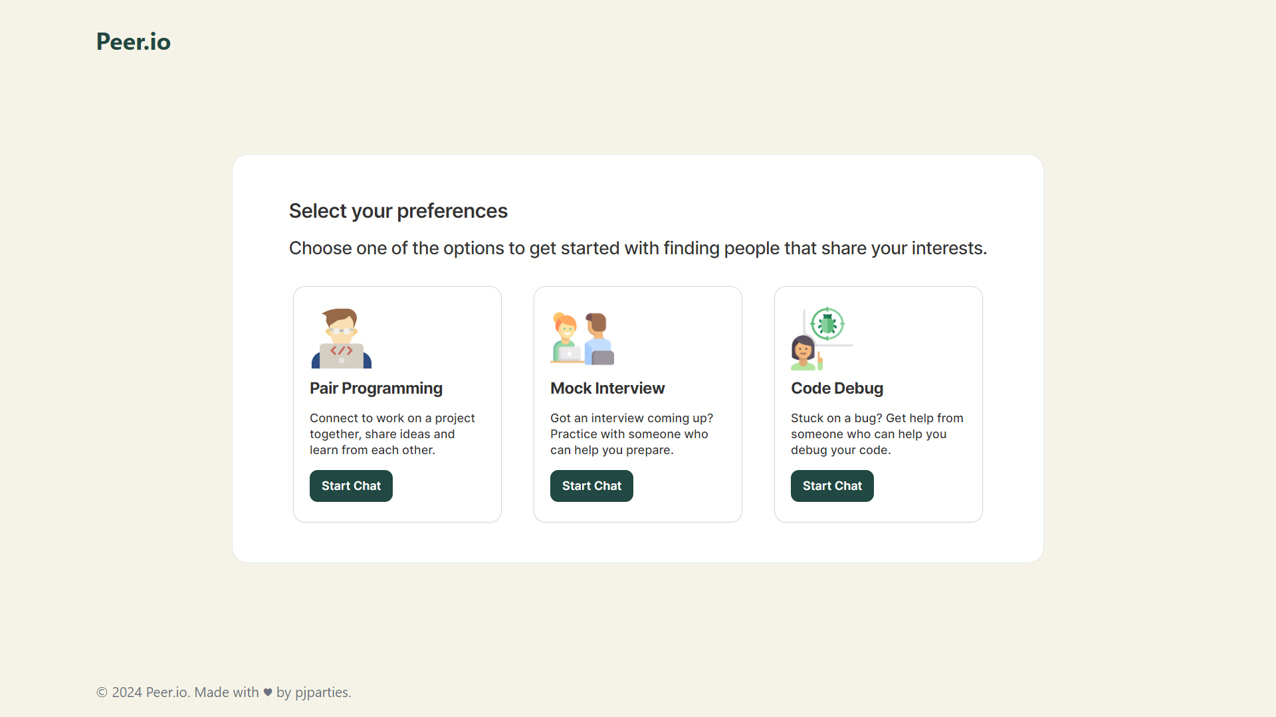This screenshot has width=1276, height=717.
Task: Select the Mock Interview card
Action: (638, 404)
